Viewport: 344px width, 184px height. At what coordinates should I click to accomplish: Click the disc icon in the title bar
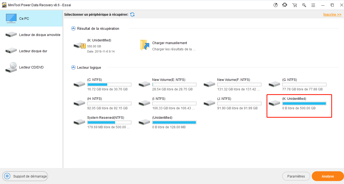point(275,5)
